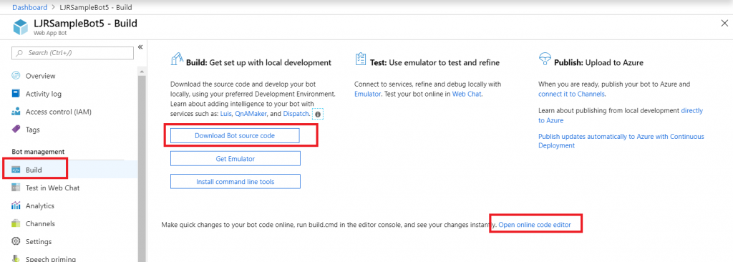Open the online code editor link
This screenshot has width=733, height=262.
535,225
